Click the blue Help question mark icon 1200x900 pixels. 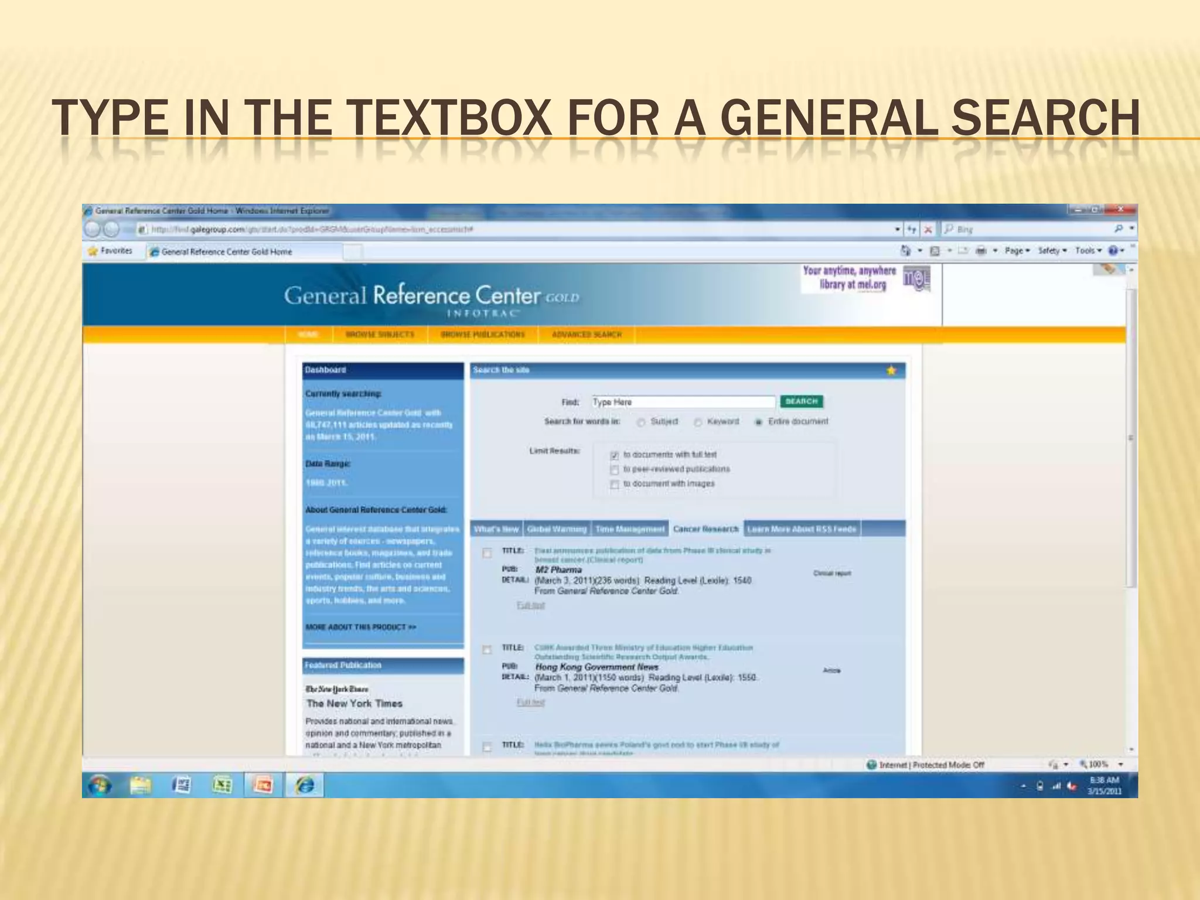pyautogui.click(x=1112, y=251)
